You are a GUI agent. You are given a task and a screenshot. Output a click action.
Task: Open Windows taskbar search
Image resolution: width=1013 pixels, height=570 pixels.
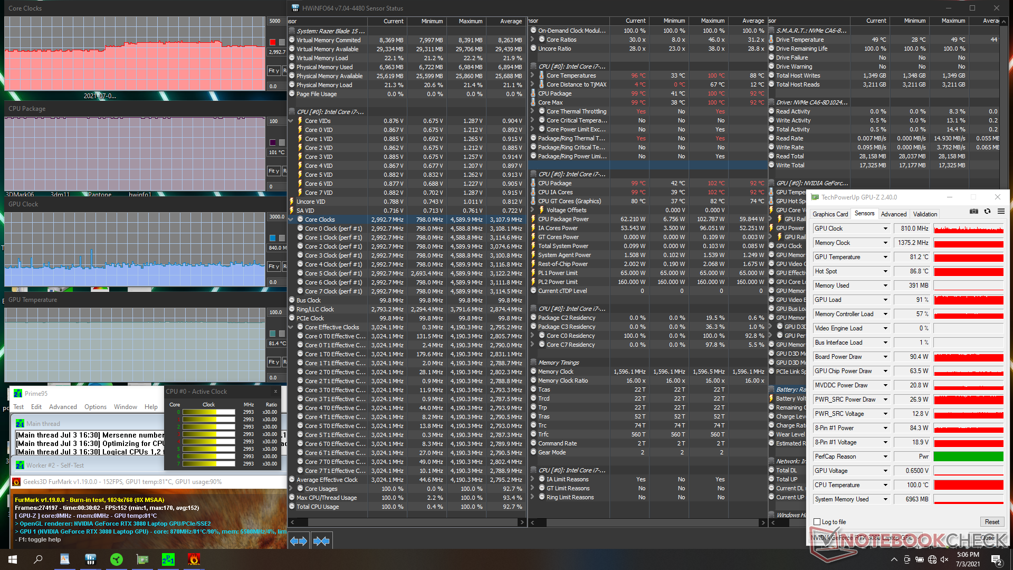pos(38,559)
